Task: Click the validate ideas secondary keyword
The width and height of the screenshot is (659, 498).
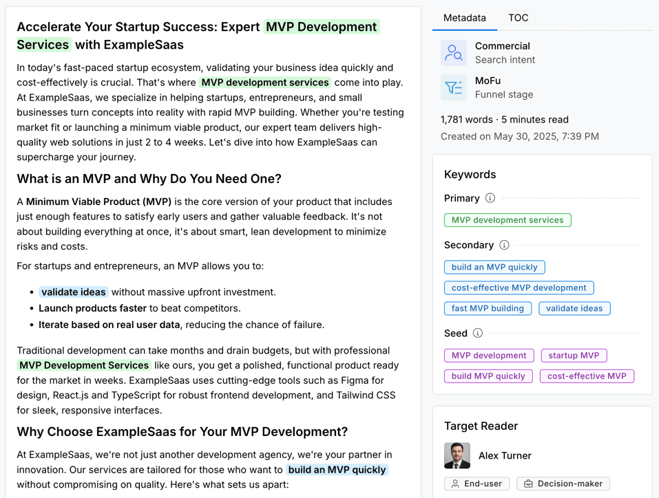Action: point(574,308)
